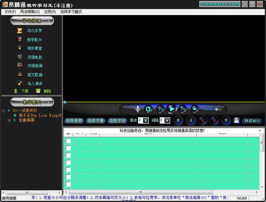Mute the speaker volume icon

coord(195,109)
